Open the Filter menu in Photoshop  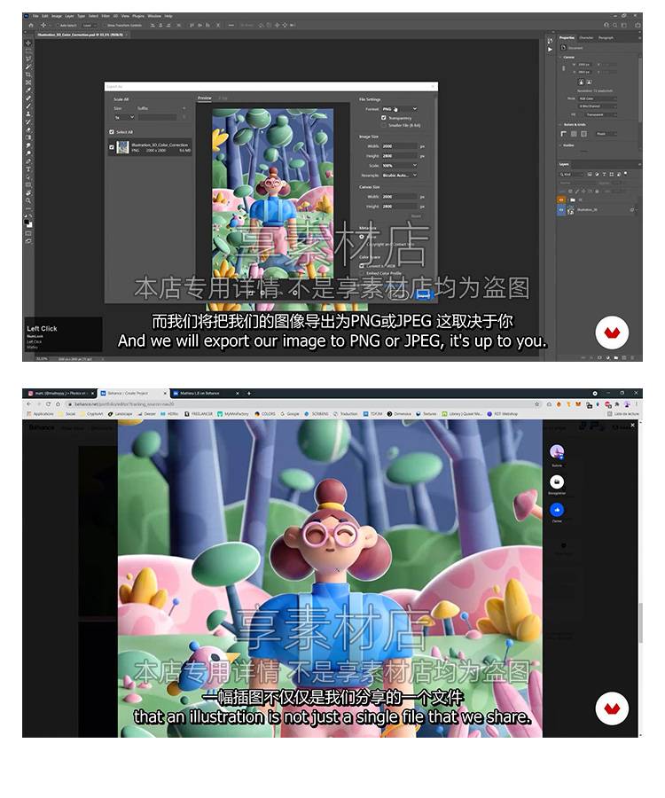[106, 16]
